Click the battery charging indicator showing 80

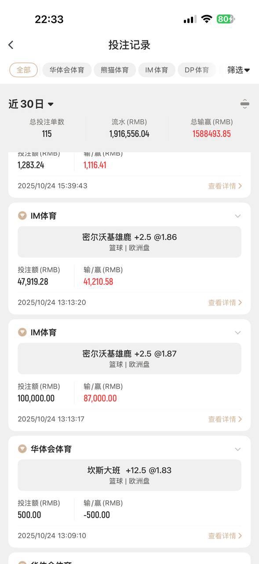click(225, 19)
